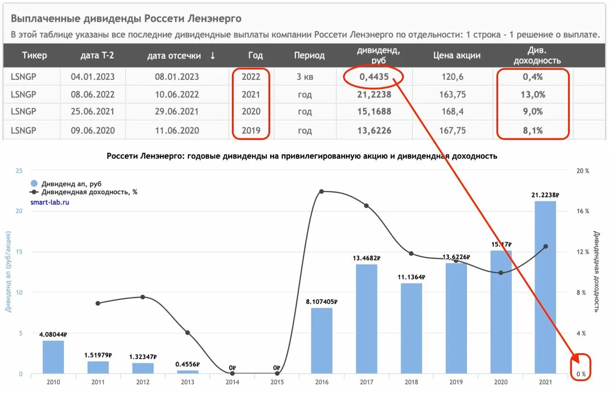This screenshot has height=393, width=610.
Task: Click the dividend value '15,1688'
Action: click(x=375, y=112)
